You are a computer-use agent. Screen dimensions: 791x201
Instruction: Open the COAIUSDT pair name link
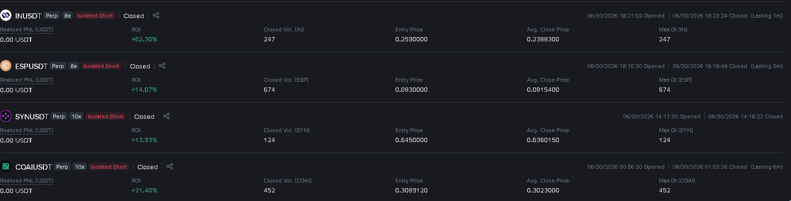[x=33, y=167]
